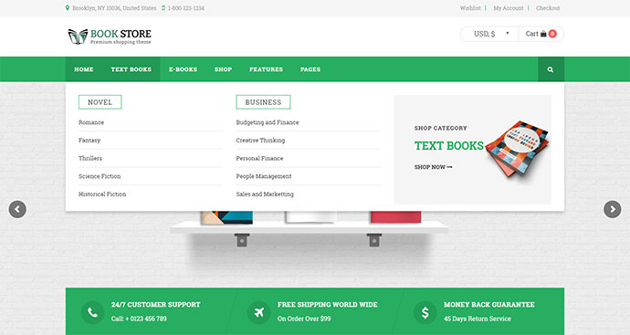
Task: Open the Pages menu
Action: click(310, 69)
